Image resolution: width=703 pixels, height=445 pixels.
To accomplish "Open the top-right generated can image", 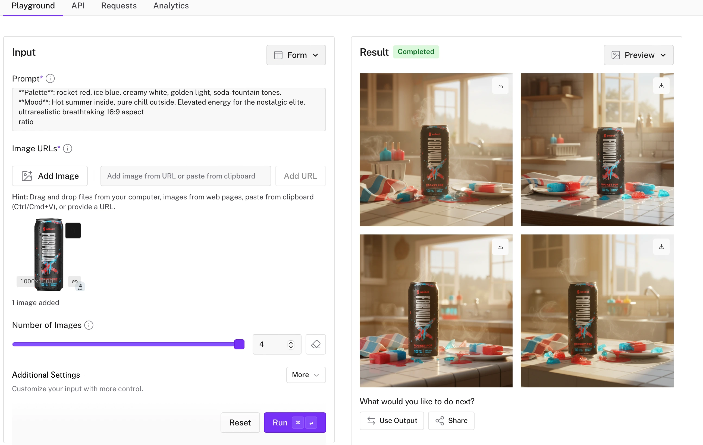I will [x=597, y=150].
